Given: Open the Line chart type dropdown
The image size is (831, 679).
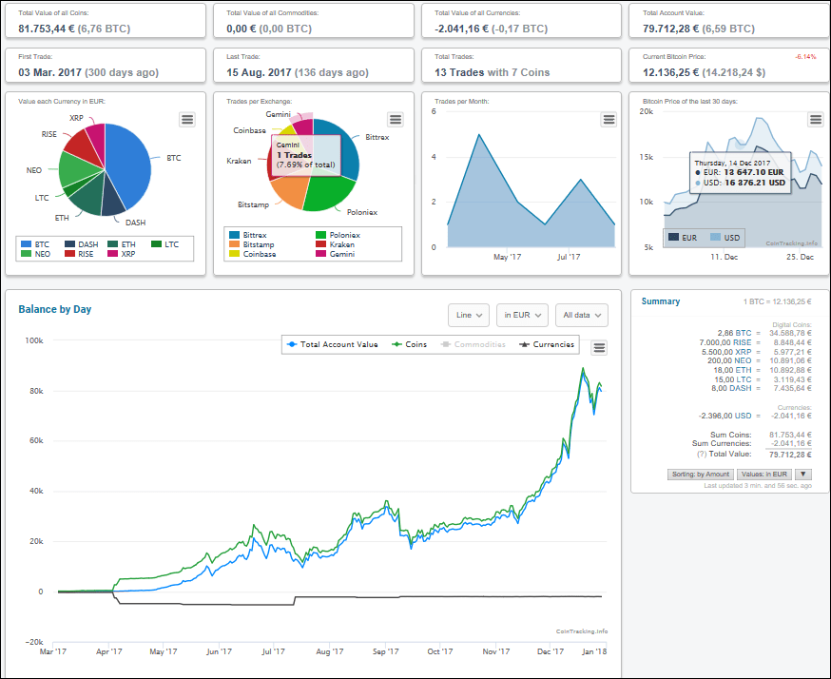Looking at the screenshot, I should coord(469,315).
